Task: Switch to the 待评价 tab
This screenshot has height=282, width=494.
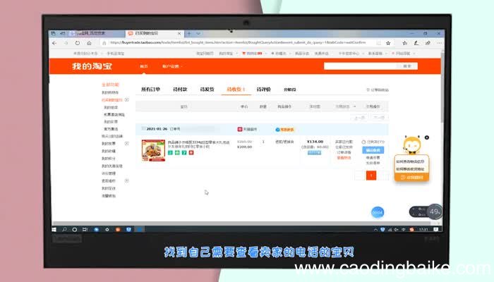Action: (264, 90)
